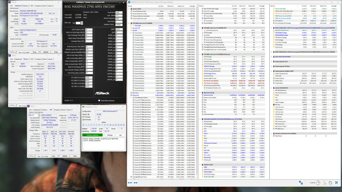Click the HWiNFO logging file icon
The width and height of the screenshot is (342, 192).
tap(324, 183)
